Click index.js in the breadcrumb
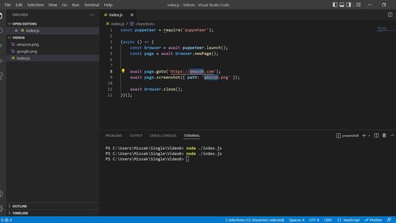Image resolution: width=396 pixels, height=223 pixels. (x=118, y=24)
